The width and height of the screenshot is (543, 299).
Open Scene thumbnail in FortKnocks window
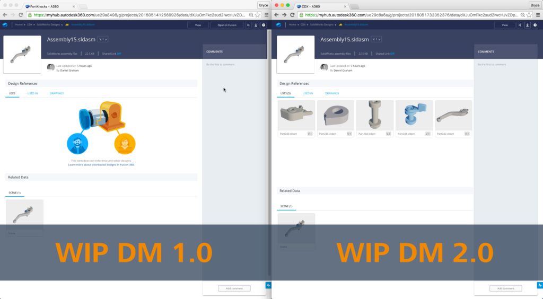24,215
